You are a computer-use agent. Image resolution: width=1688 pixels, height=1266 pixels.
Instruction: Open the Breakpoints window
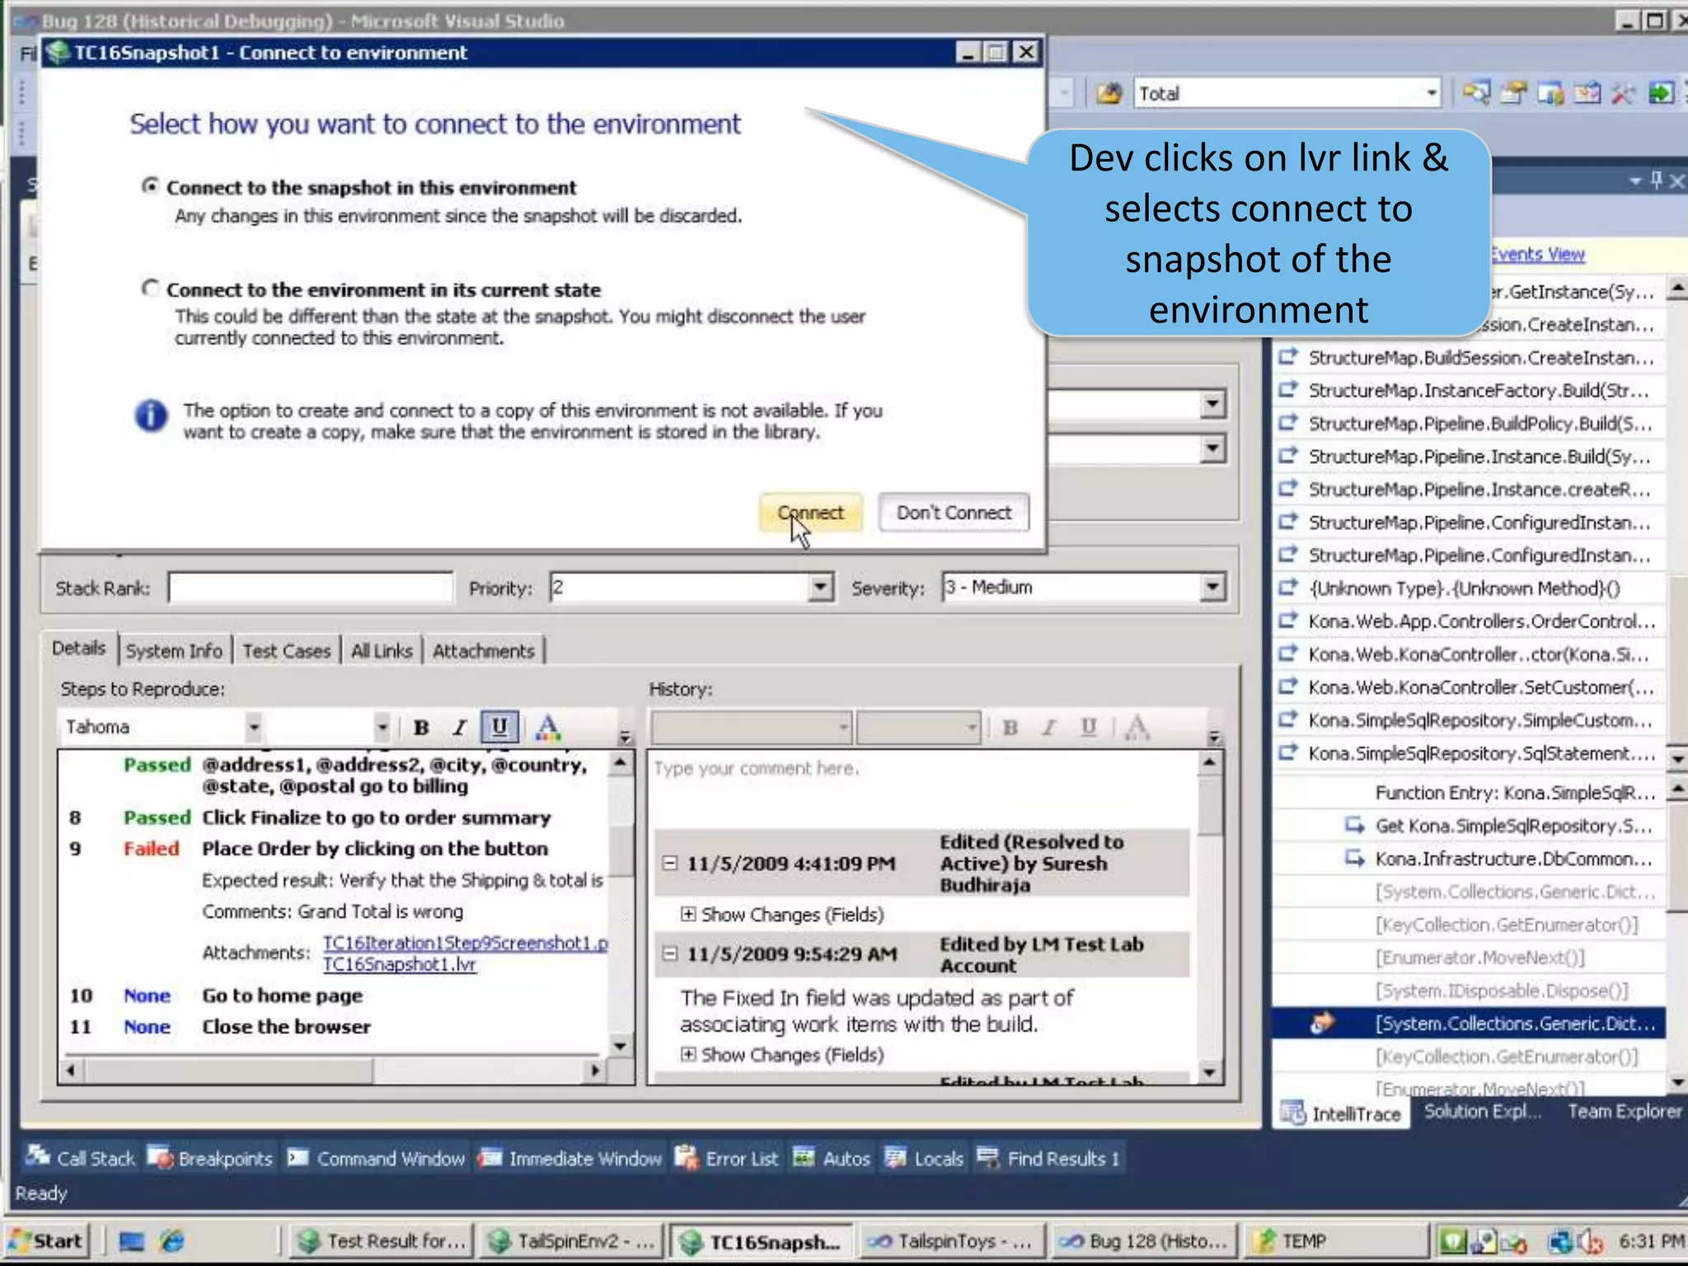(x=210, y=1158)
